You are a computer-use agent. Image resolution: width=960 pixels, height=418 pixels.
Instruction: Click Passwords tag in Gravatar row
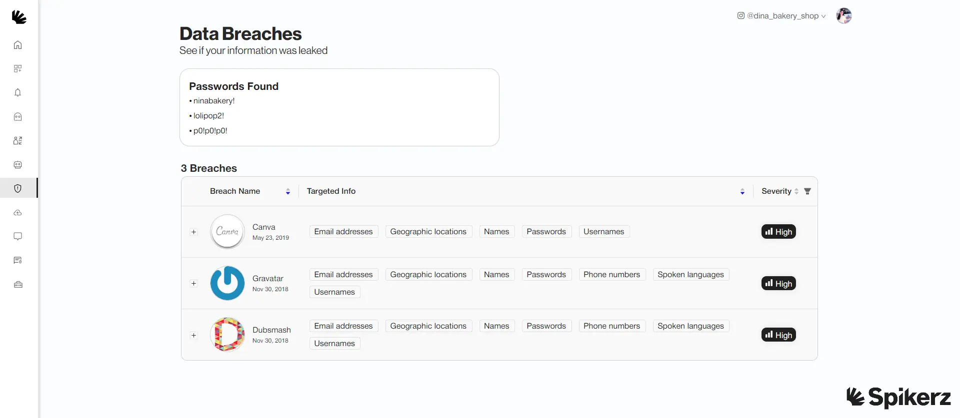click(x=546, y=275)
